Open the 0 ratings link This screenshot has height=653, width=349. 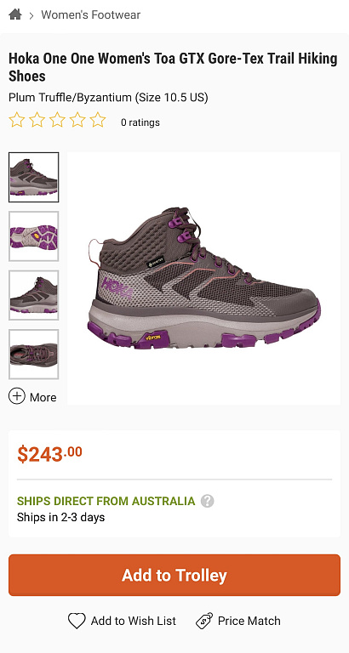point(140,122)
